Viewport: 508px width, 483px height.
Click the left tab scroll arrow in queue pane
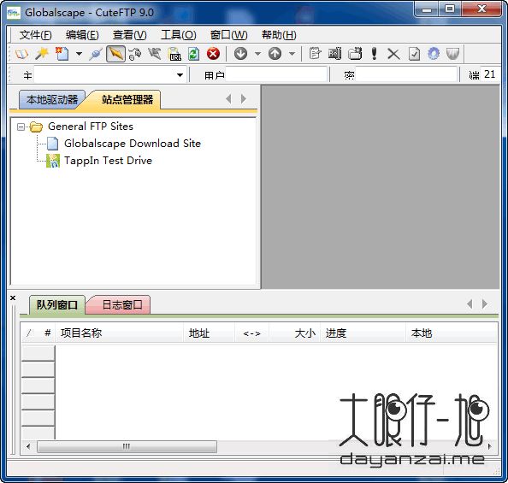(x=470, y=303)
